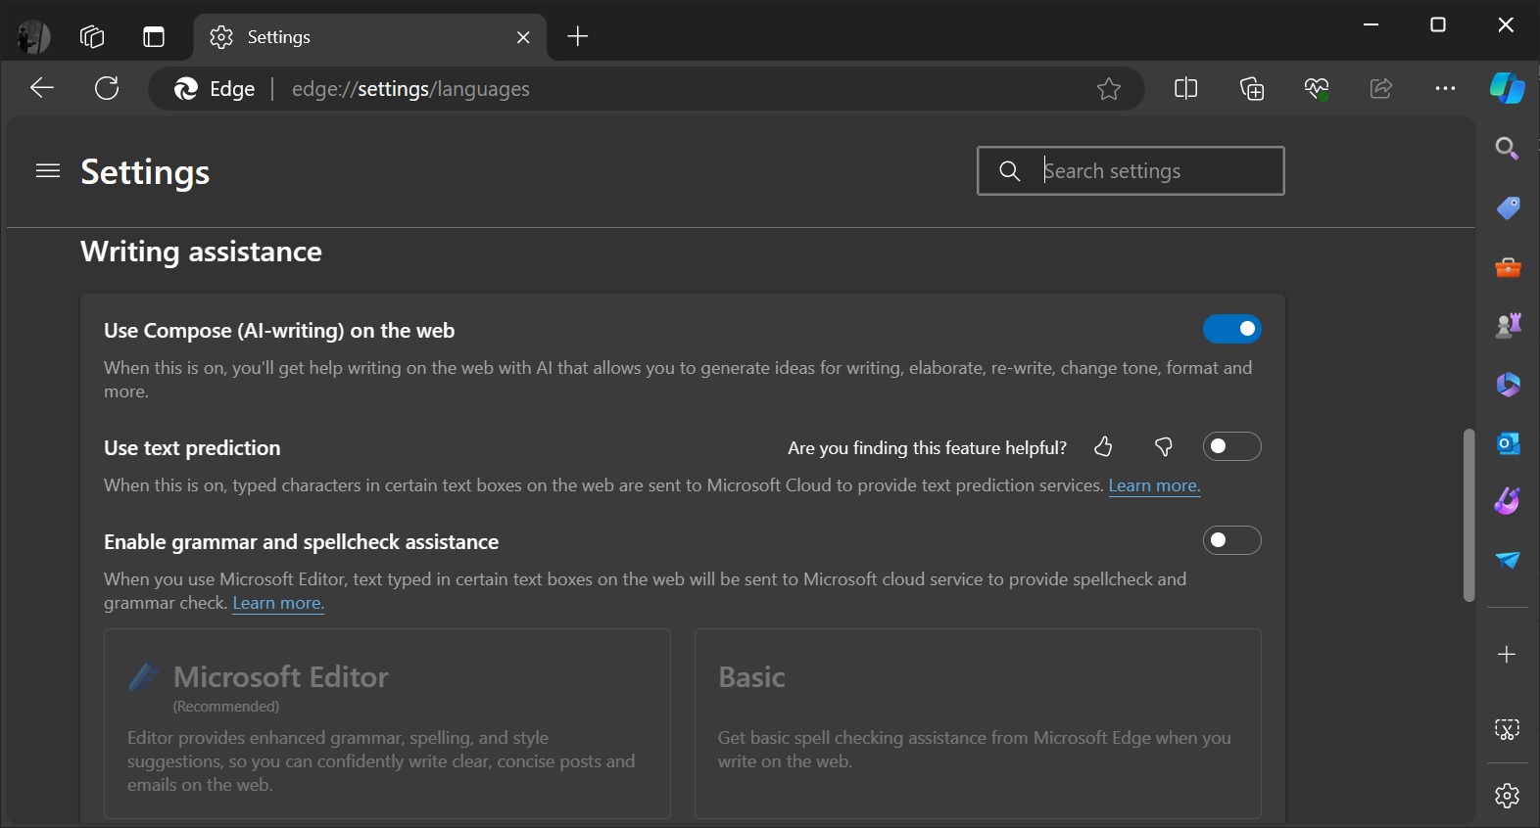Viewport: 1540px width, 828px height.
Task: Refresh the current page
Action: pos(107,88)
